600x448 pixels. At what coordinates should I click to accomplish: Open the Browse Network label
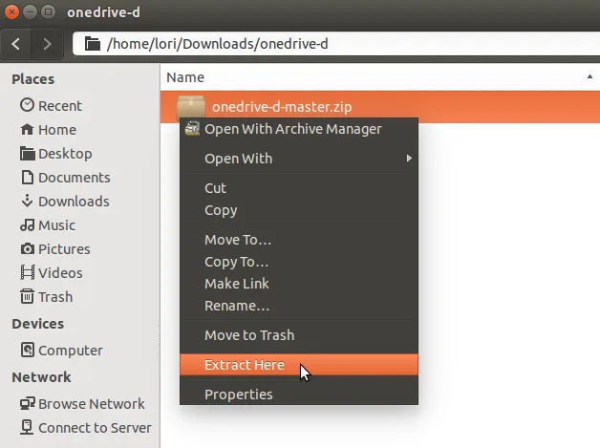tap(92, 404)
